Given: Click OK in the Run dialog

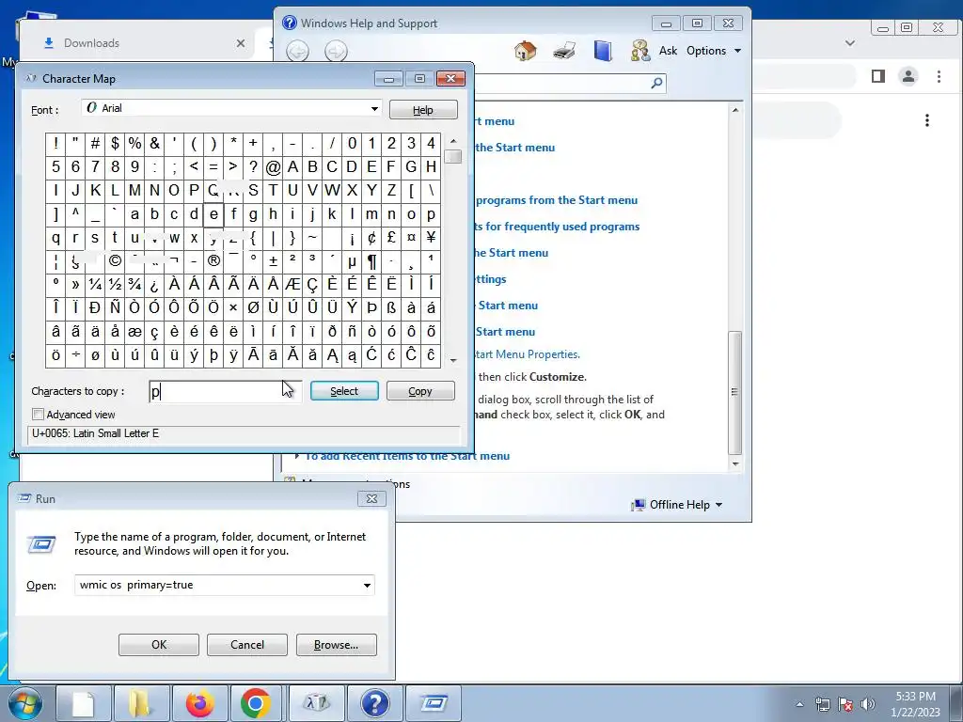Looking at the screenshot, I should (x=158, y=645).
